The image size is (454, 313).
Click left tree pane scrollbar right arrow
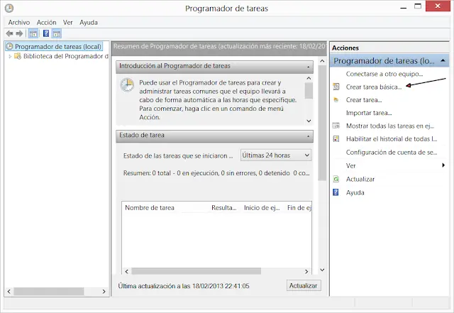104,291
